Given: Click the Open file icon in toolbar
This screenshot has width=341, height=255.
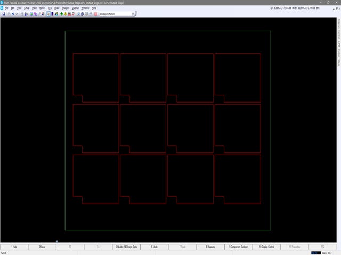Looking at the screenshot, I should tap(3, 14).
